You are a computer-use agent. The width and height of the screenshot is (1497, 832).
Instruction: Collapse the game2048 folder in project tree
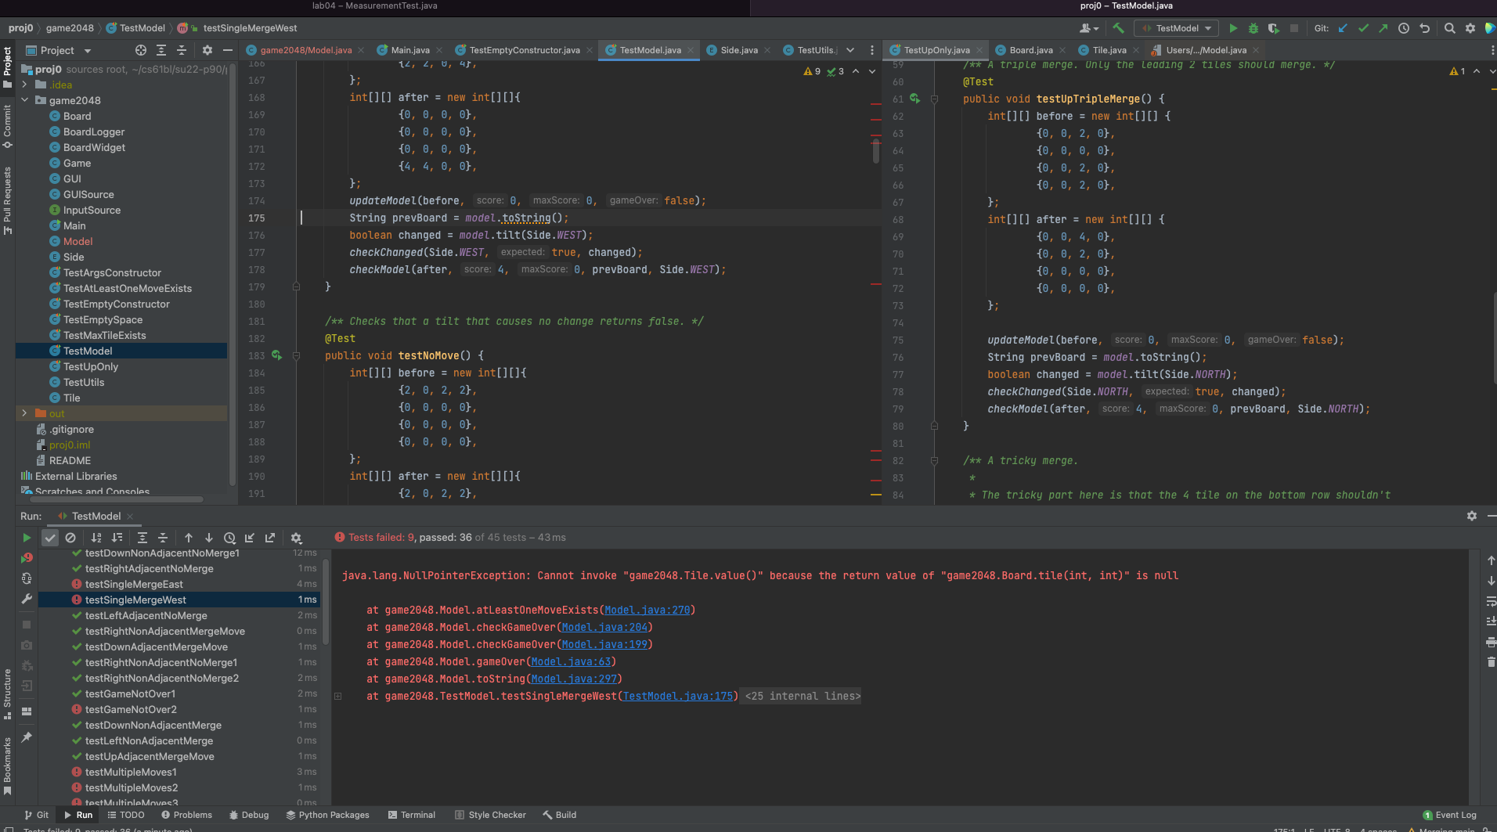(x=24, y=100)
